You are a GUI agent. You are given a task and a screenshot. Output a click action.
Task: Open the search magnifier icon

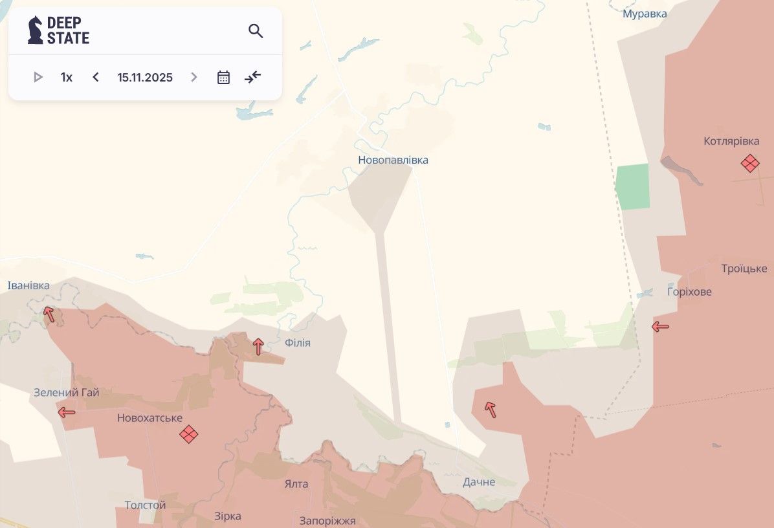tap(256, 31)
